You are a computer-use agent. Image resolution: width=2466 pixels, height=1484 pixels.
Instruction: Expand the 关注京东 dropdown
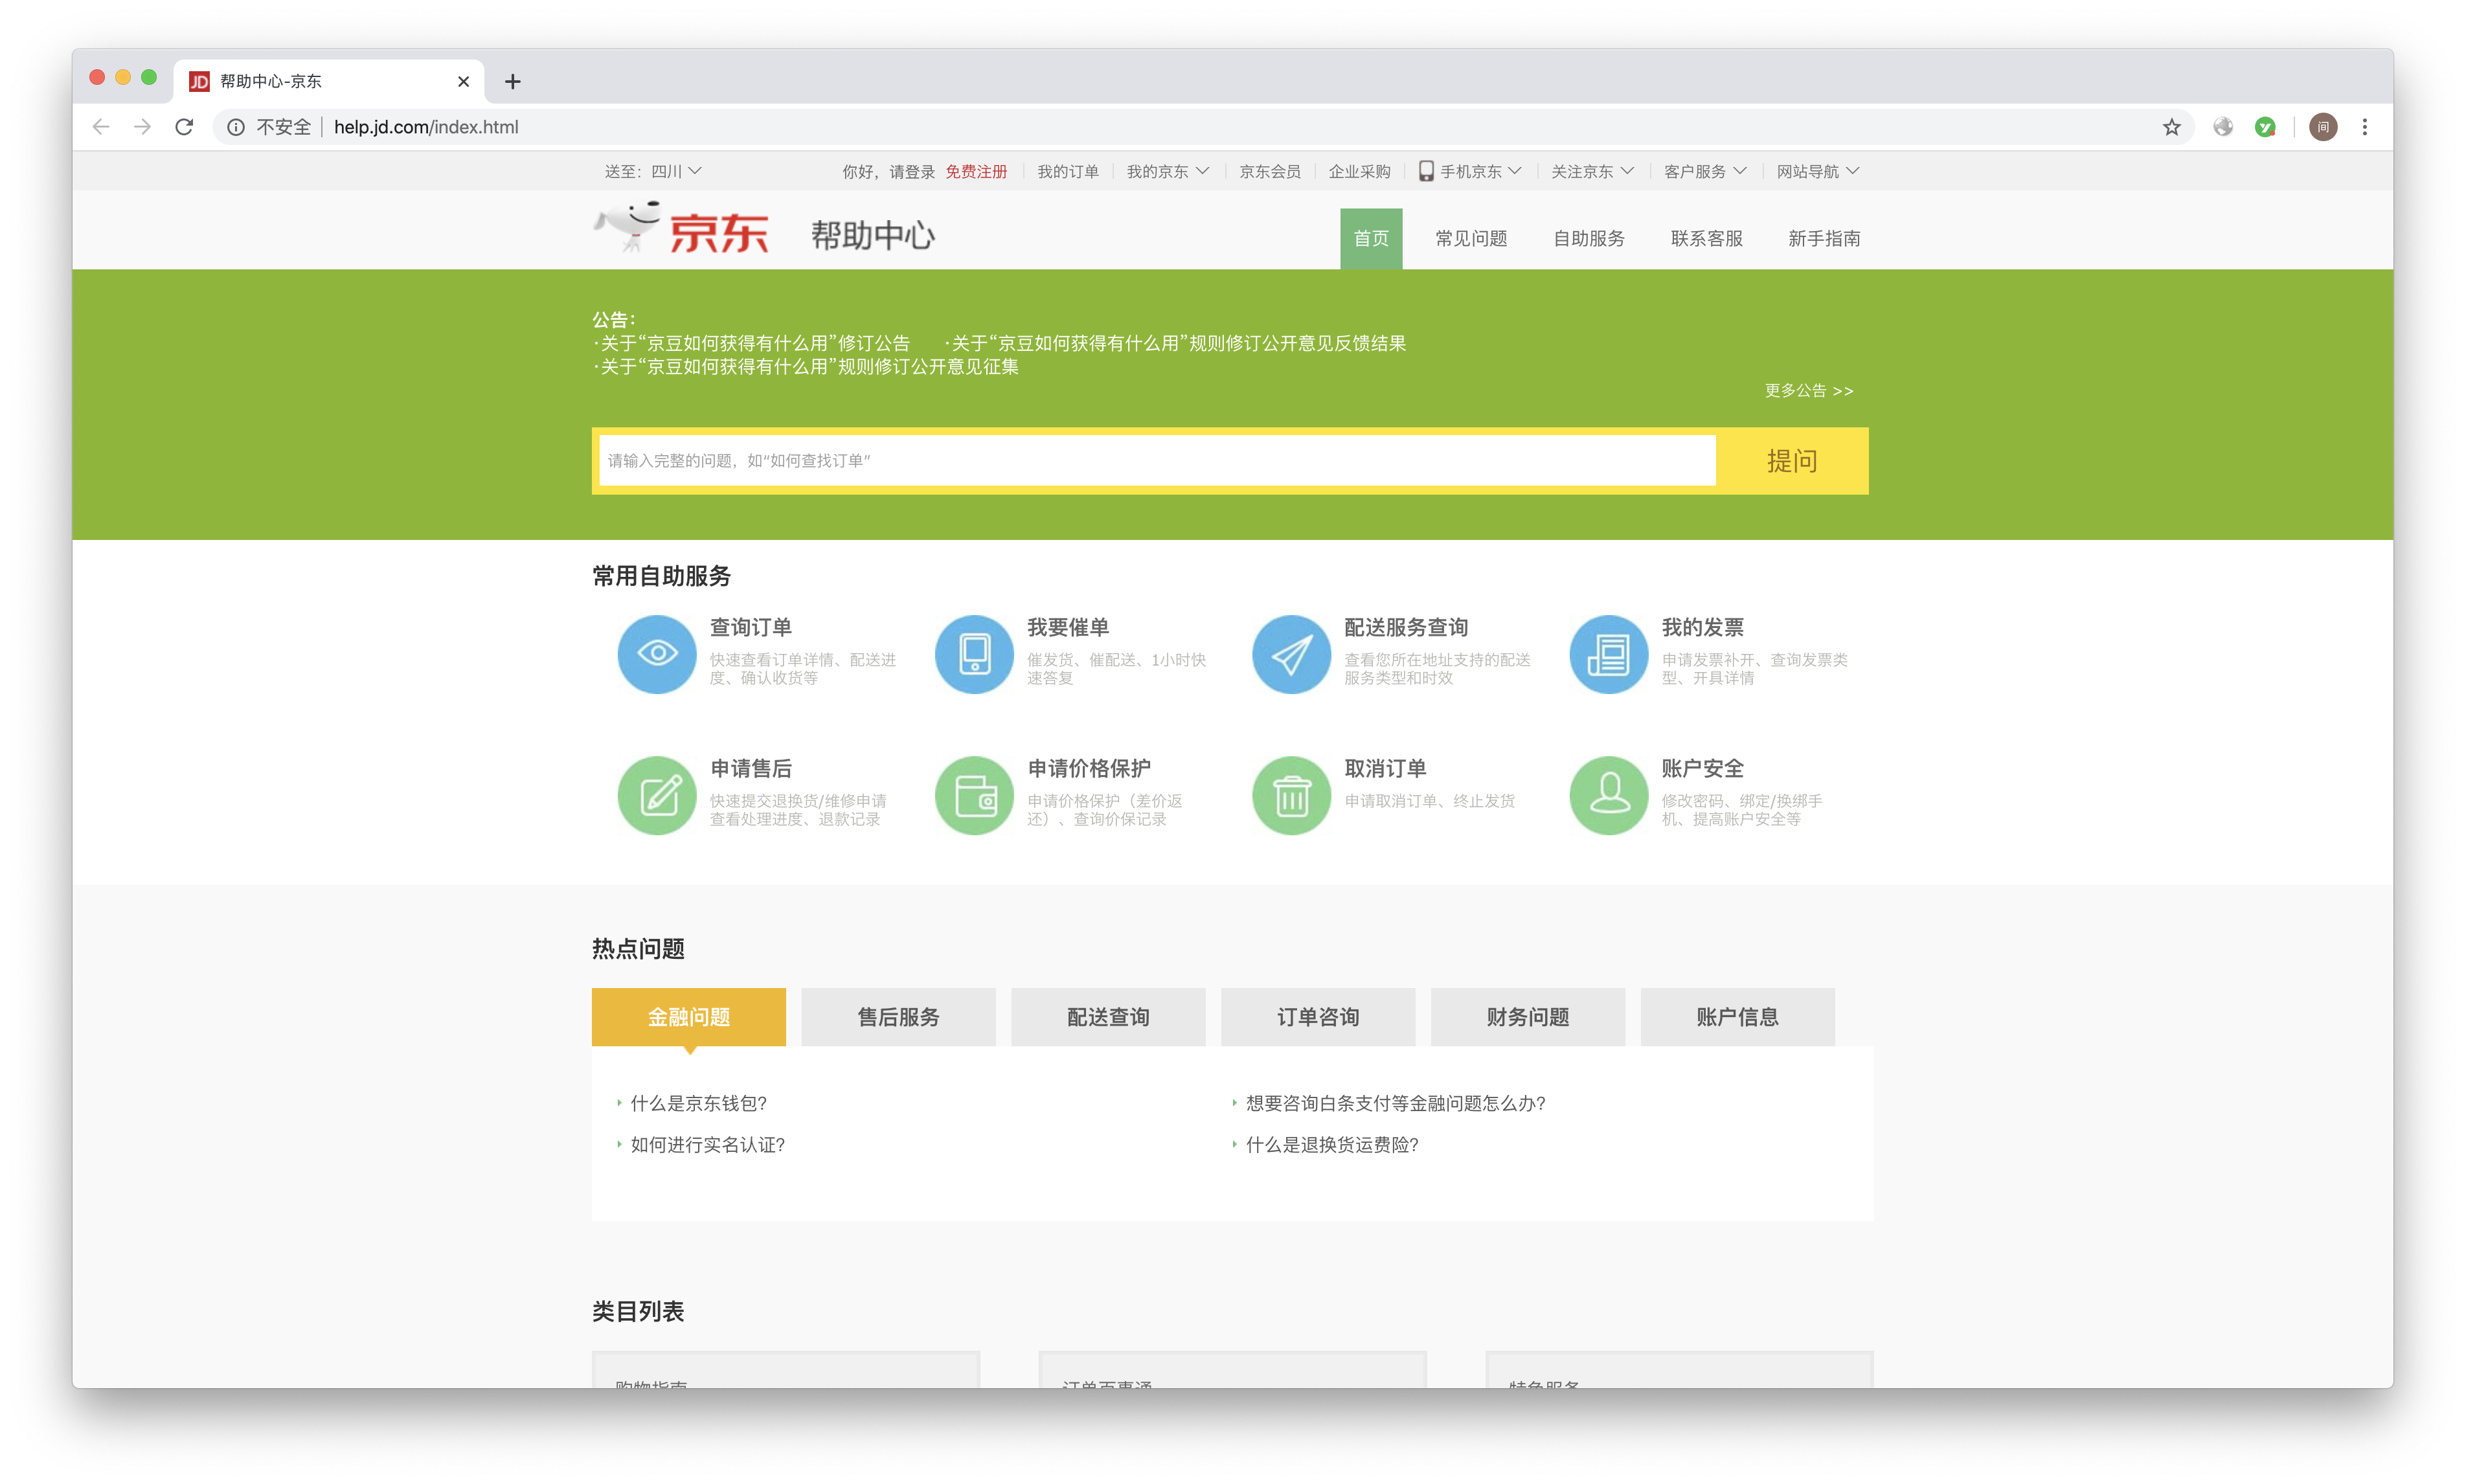(x=1592, y=171)
